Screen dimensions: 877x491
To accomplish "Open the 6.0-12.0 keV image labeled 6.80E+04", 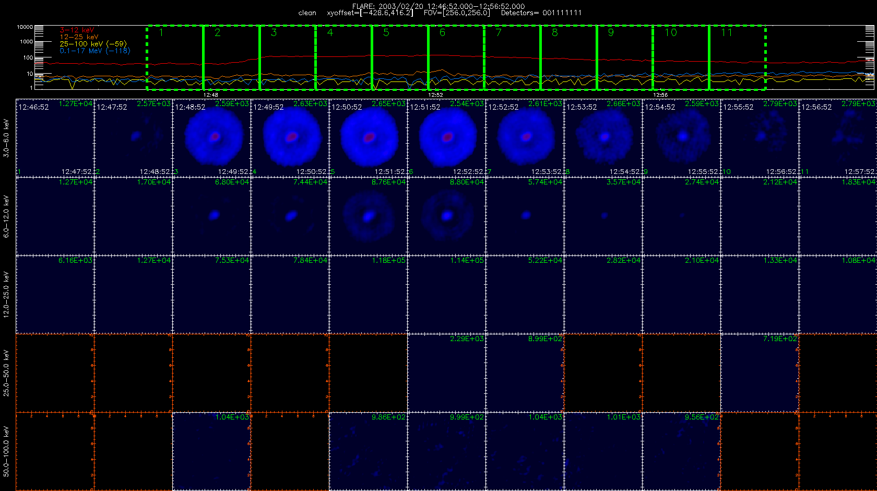I will (x=212, y=216).
